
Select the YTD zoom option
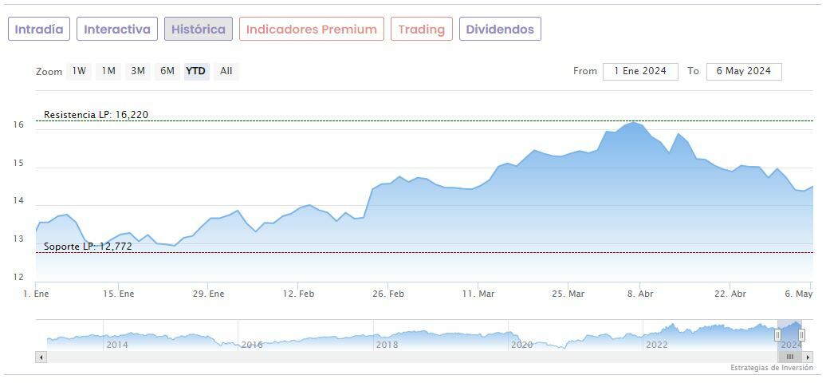click(x=195, y=71)
